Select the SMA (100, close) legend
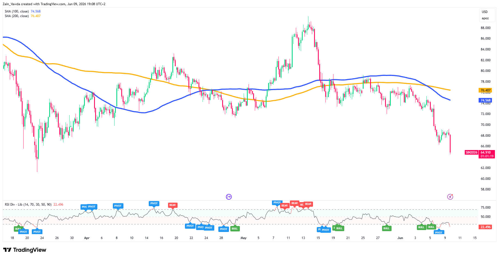The height and width of the screenshot is (258, 499). (23, 11)
